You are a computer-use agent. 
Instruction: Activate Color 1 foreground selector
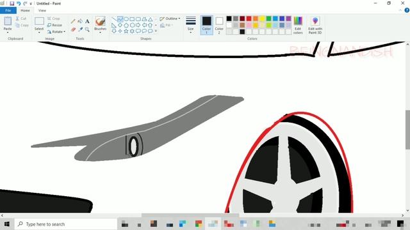coord(206,25)
